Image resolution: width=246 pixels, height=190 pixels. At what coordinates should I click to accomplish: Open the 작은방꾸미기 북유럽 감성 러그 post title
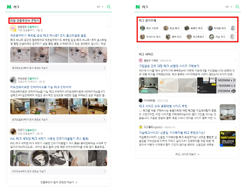point(48,35)
